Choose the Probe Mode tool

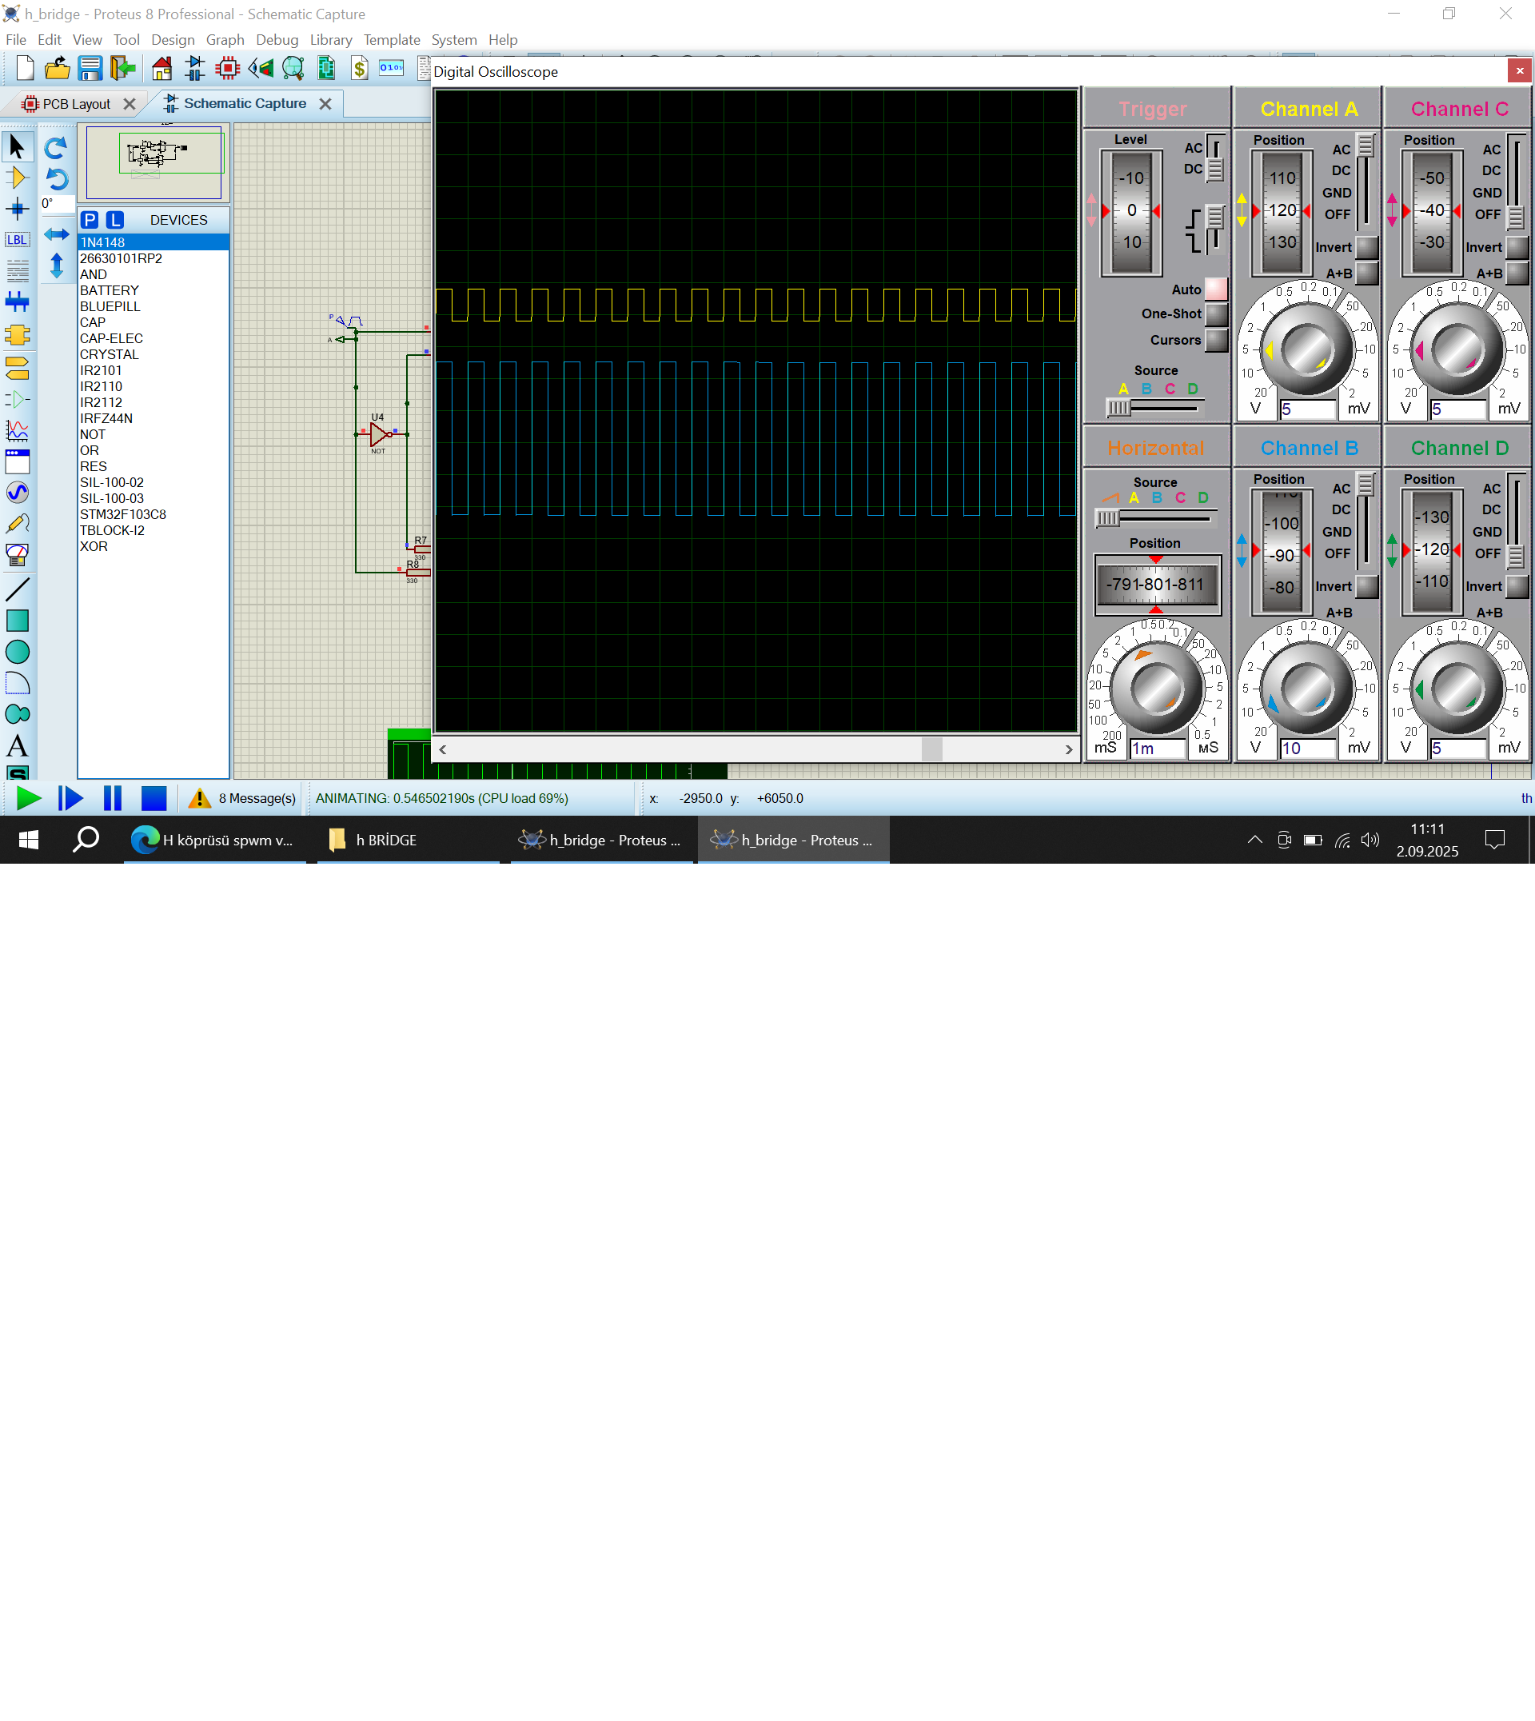point(17,524)
